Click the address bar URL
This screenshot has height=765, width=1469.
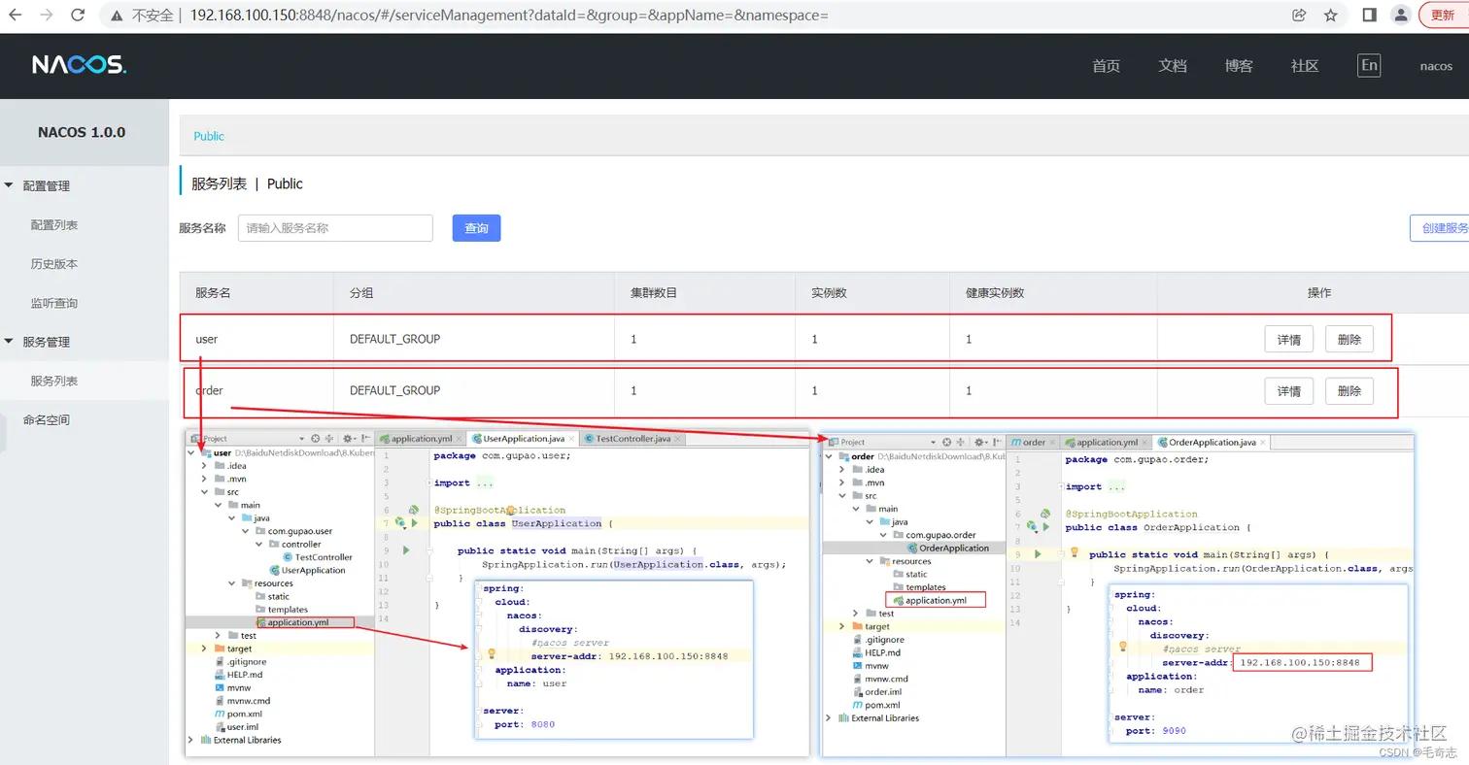click(508, 16)
